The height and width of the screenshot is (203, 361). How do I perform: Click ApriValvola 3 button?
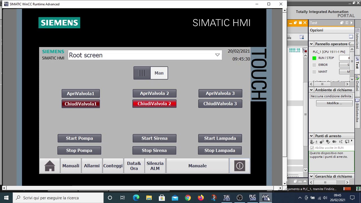[220, 93]
